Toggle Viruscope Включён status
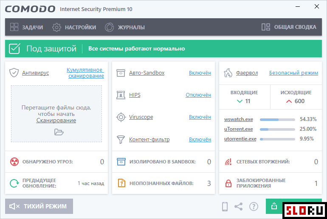327x219 pixels. tap(200, 117)
